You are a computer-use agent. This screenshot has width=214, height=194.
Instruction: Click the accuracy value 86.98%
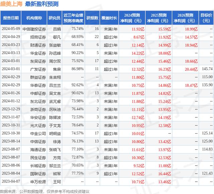[x=78, y=69]
